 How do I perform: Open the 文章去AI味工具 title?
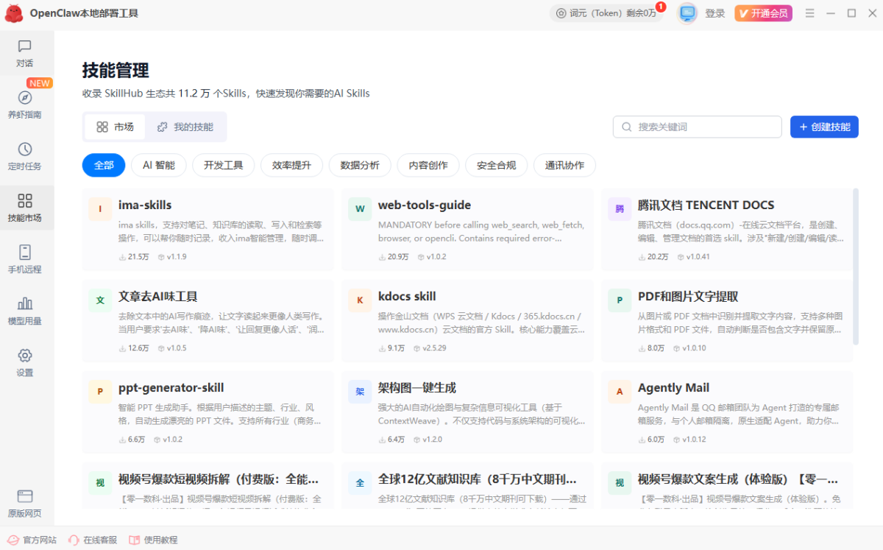tap(158, 297)
